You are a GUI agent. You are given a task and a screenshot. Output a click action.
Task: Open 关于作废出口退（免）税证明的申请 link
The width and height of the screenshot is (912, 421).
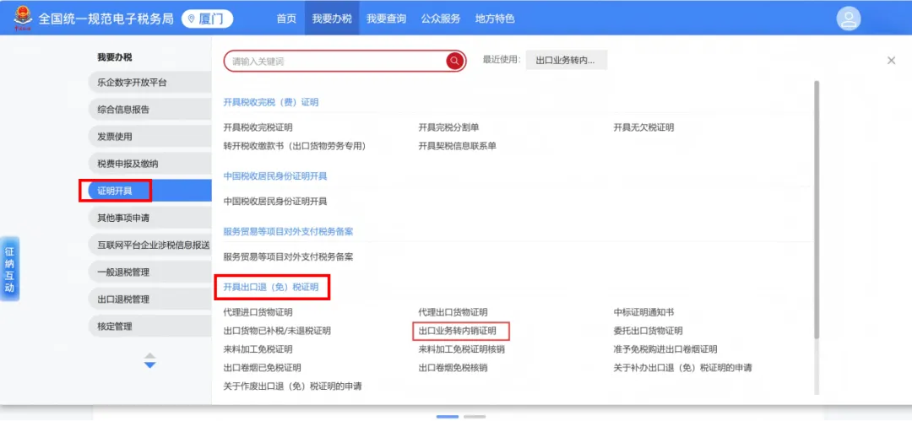tap(292, 386)
